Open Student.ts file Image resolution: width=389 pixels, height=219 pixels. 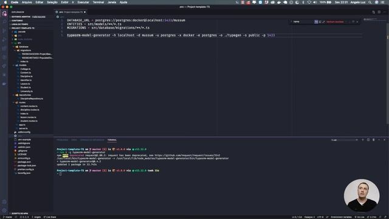26,88
